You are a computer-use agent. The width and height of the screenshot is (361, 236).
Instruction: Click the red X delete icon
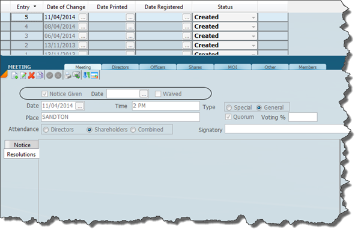(31, 76)
